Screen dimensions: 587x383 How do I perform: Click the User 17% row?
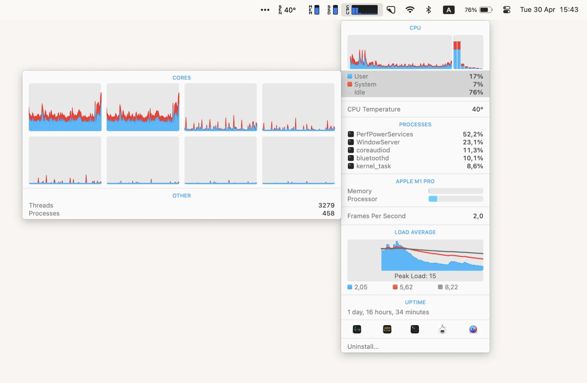415,76
